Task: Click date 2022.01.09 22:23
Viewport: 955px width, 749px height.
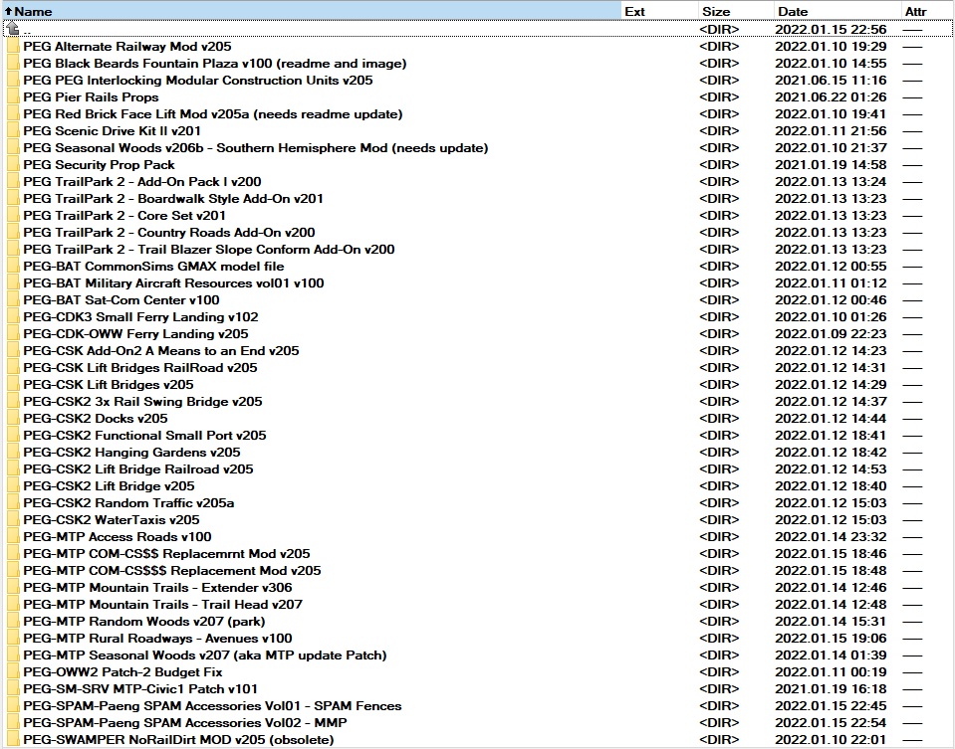Action: click(831, 334)
